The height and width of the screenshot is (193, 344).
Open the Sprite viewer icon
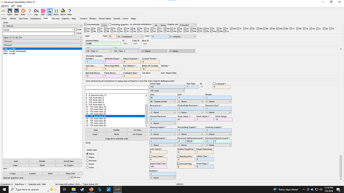63,12
